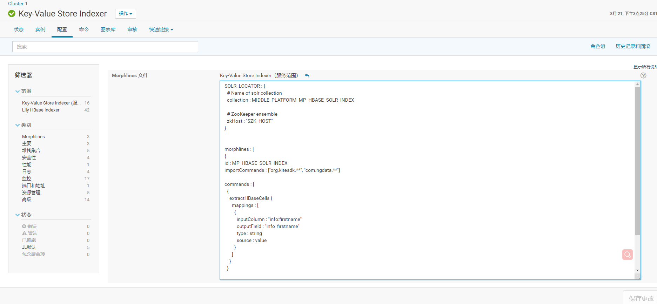
Task: Open the 角色组 role groups link
Action: 598,46
